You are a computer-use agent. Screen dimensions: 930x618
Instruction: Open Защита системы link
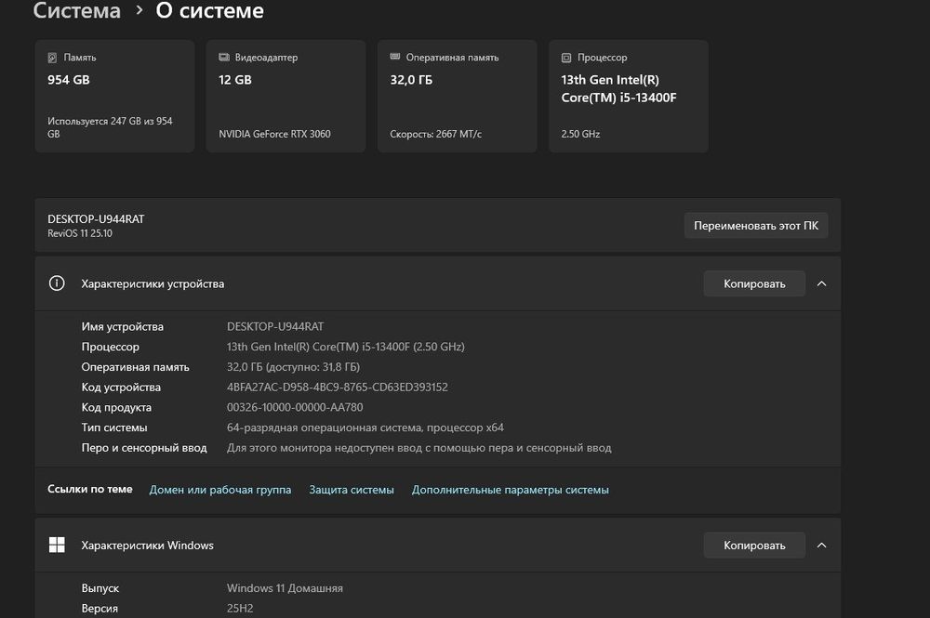pyautogui.click(x=352, y=490)
